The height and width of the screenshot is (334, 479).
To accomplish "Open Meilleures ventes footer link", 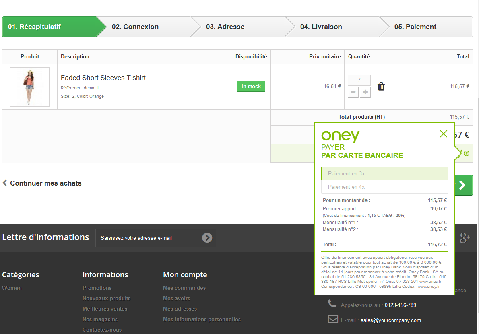I will (105, 309).
